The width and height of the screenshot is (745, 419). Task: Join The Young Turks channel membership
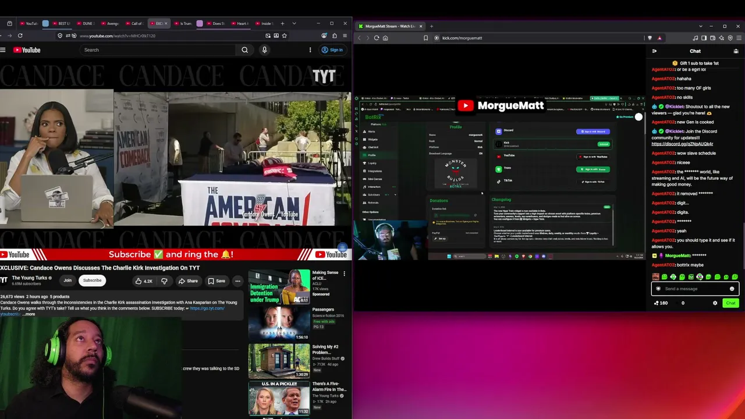[x=68, y=280]
